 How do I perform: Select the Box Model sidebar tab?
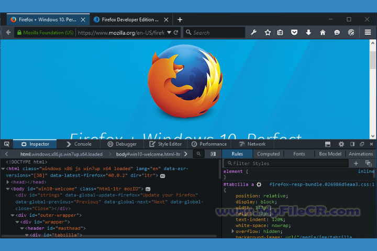point(330,154)
